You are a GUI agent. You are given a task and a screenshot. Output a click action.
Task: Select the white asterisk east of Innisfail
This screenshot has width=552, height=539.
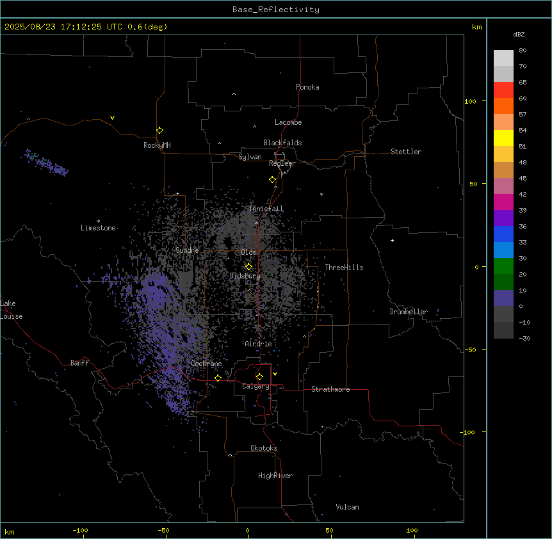point(321,195)
